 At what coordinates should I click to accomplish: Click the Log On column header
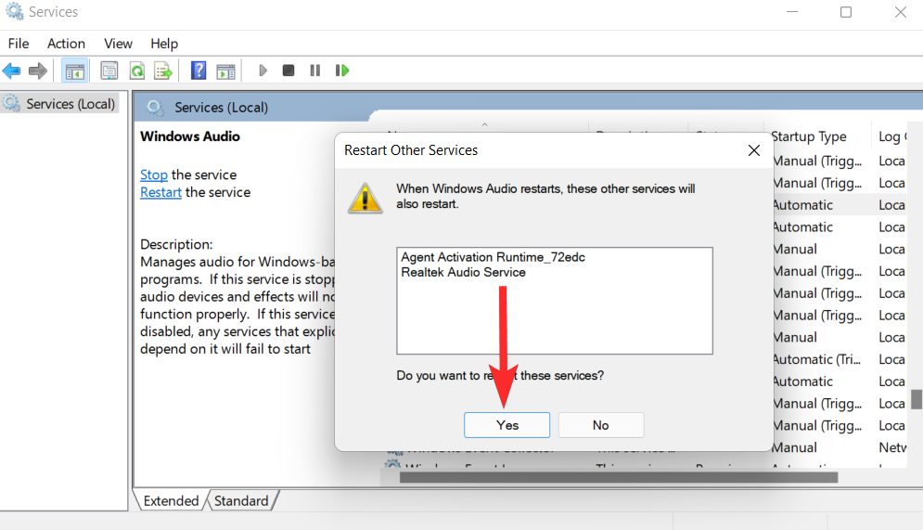(892, 136)
